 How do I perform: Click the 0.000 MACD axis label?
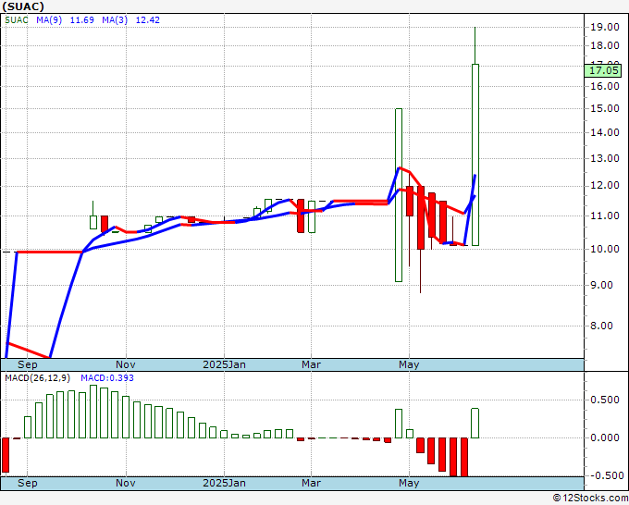[605, 437]
